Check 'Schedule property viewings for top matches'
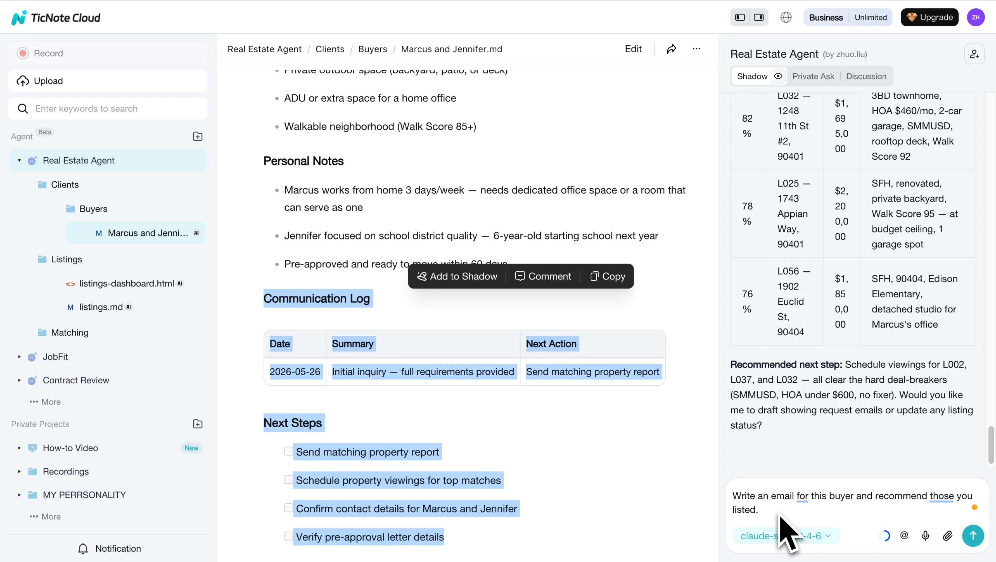 coord(288,479)
